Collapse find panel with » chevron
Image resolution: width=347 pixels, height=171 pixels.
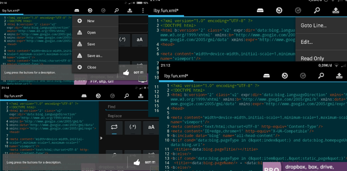tap(101, 138)
